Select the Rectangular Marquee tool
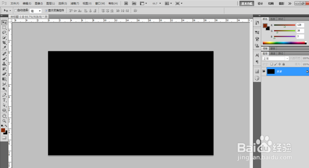The image size is (309, 168). tap(4, 27)
